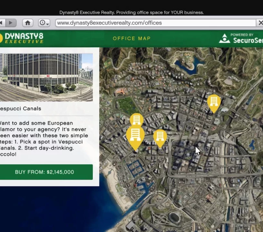Select the office pin above the highlighted pin
263x232 pixels.
pyautogui.click(x=137, y=120)
